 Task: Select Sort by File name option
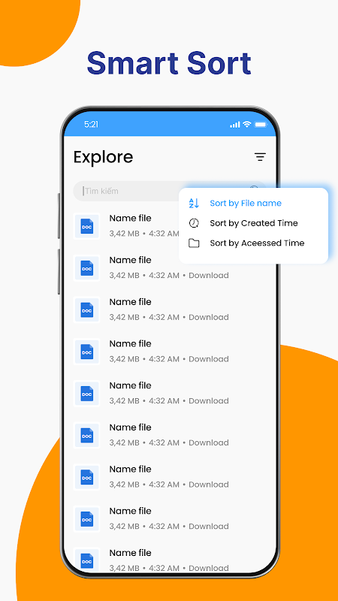point(246,203)
